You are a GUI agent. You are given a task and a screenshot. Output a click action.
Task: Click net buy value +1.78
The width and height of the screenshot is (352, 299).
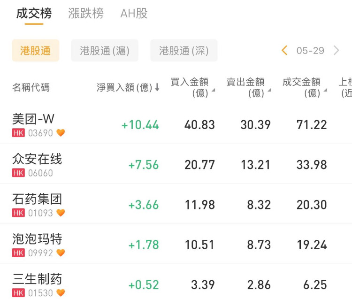coord(144,245)
